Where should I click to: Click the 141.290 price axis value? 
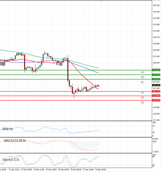pos(156,31)
